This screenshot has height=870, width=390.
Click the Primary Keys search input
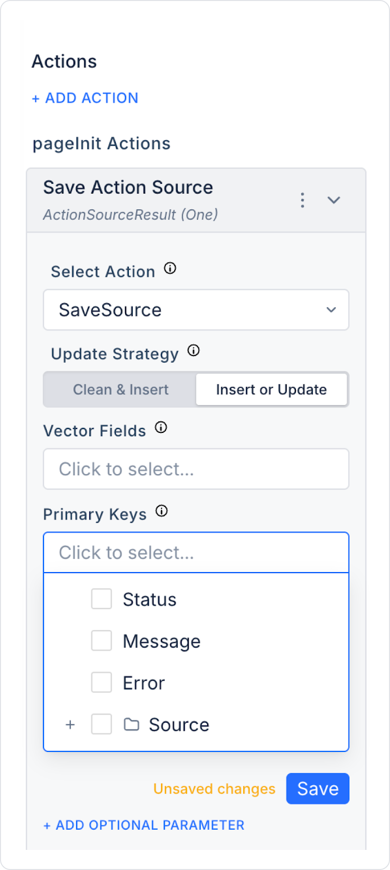click(x=196, y=552)
